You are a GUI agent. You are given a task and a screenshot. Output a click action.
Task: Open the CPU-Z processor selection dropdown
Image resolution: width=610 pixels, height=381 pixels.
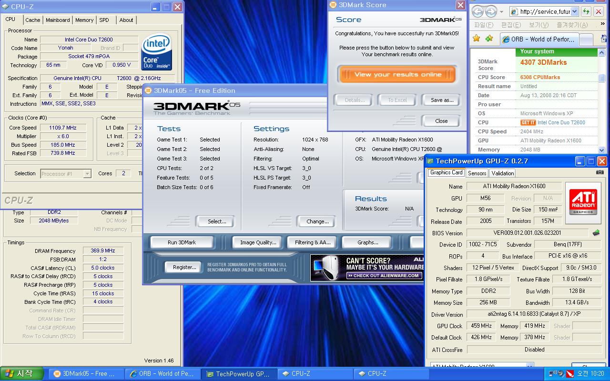87,174
